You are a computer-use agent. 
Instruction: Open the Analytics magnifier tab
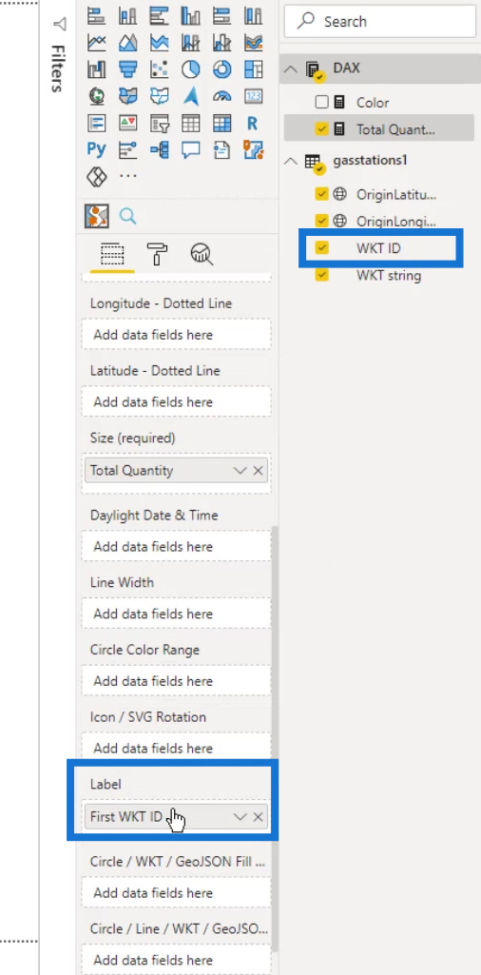click(x=202, y=254)
